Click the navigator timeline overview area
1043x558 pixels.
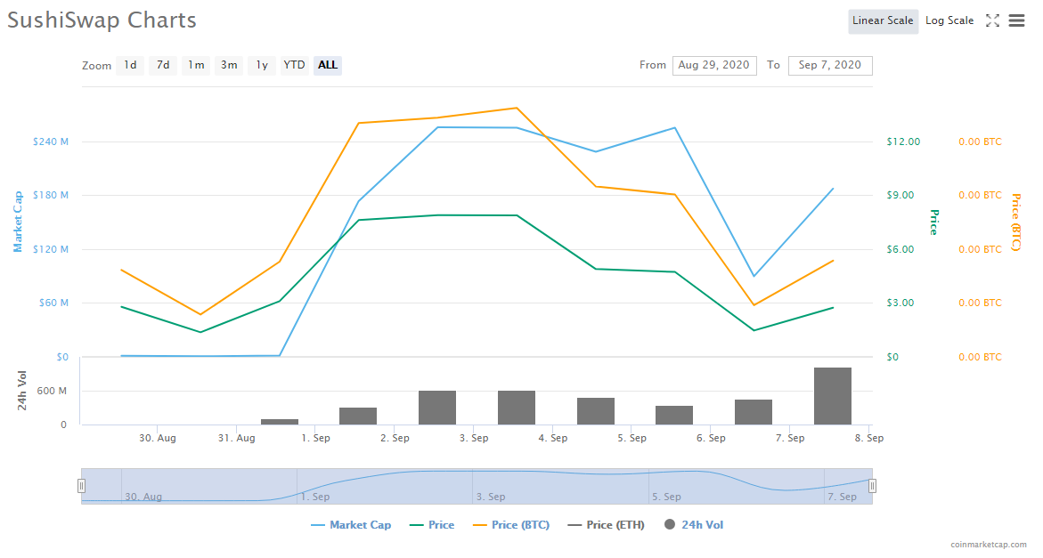477,486
